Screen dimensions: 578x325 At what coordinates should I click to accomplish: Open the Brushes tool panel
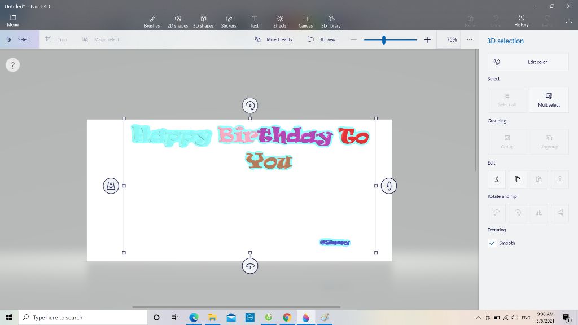[151, 21]
